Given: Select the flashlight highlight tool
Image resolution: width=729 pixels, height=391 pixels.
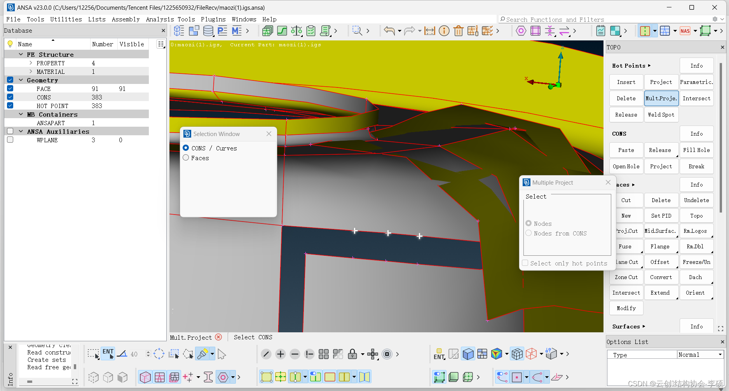Looking at the screenshot, I should click(x=202, y=354).
